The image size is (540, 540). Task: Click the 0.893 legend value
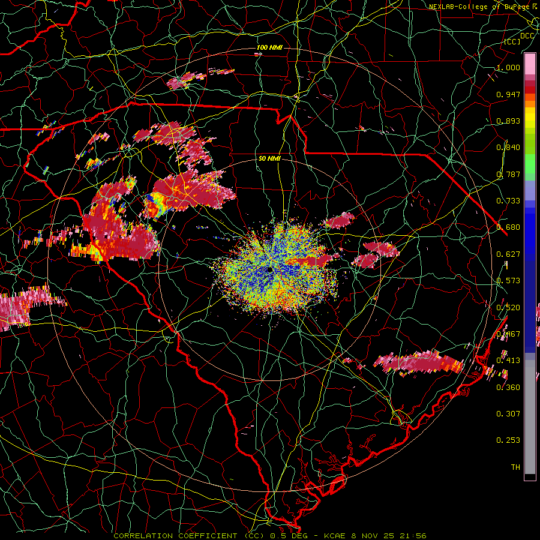click(508, 121)
